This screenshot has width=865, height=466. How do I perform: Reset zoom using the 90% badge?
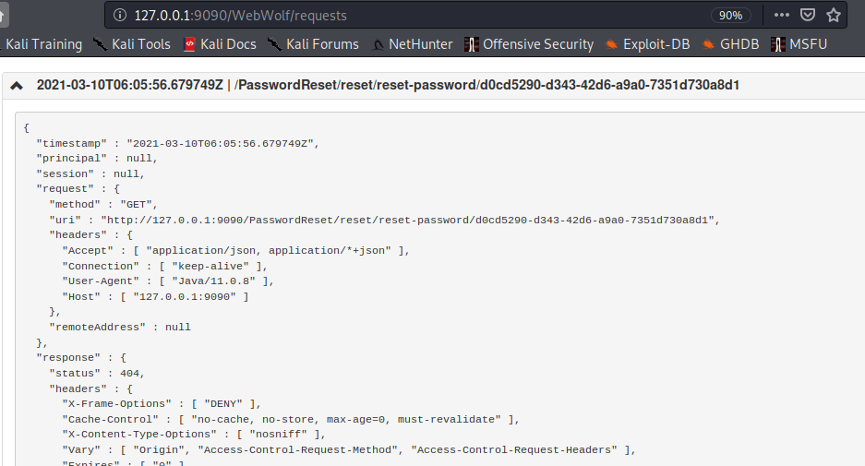click(x=729, y=16)
